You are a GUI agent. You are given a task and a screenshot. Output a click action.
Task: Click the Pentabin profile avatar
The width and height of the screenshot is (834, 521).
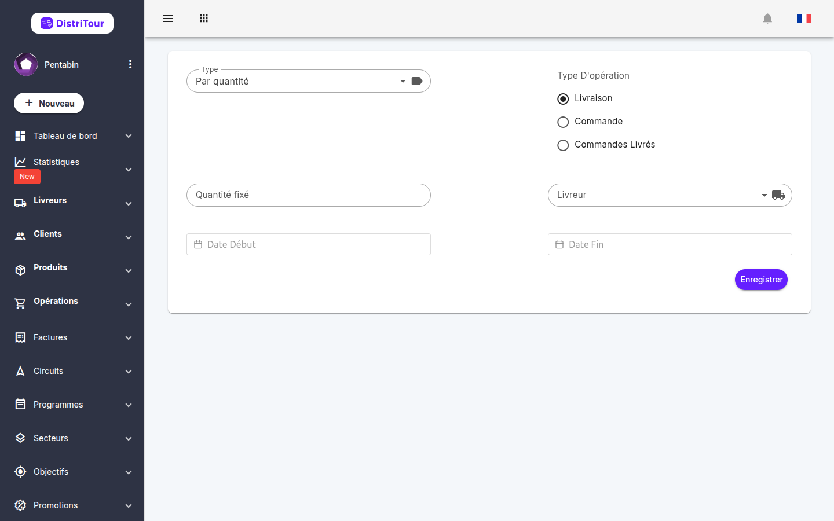[26, 64]
